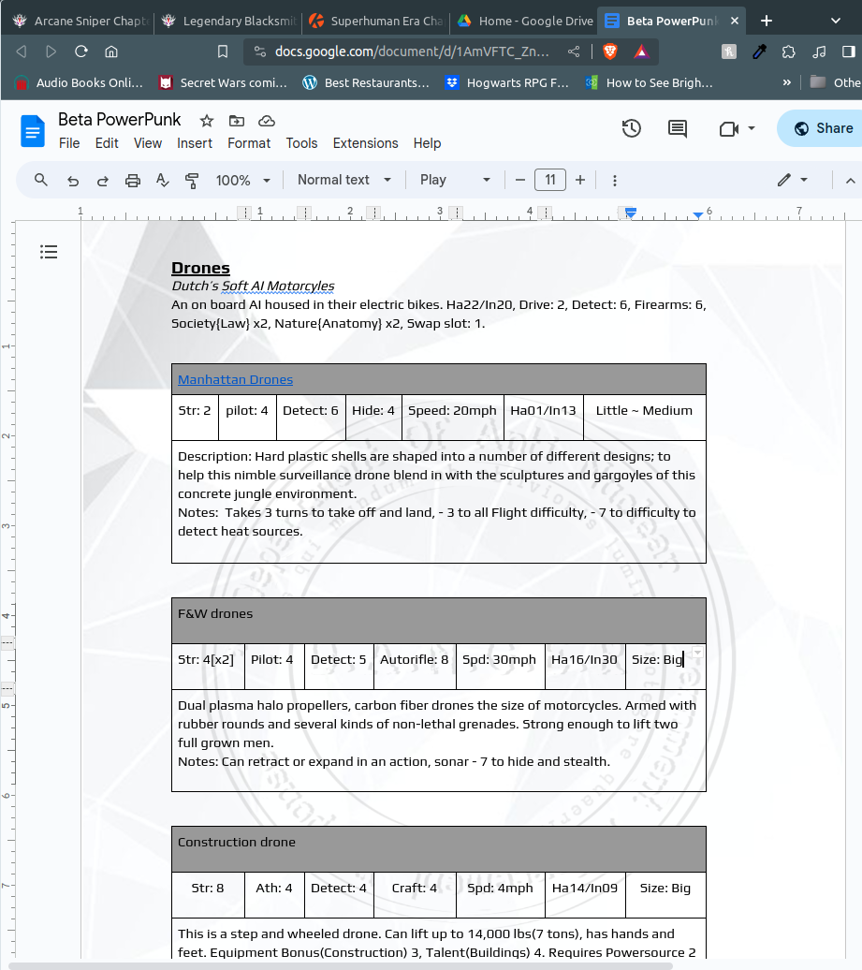Expand the video call options arrow
This screenshot has width=862, height=970.
[752, 128]
